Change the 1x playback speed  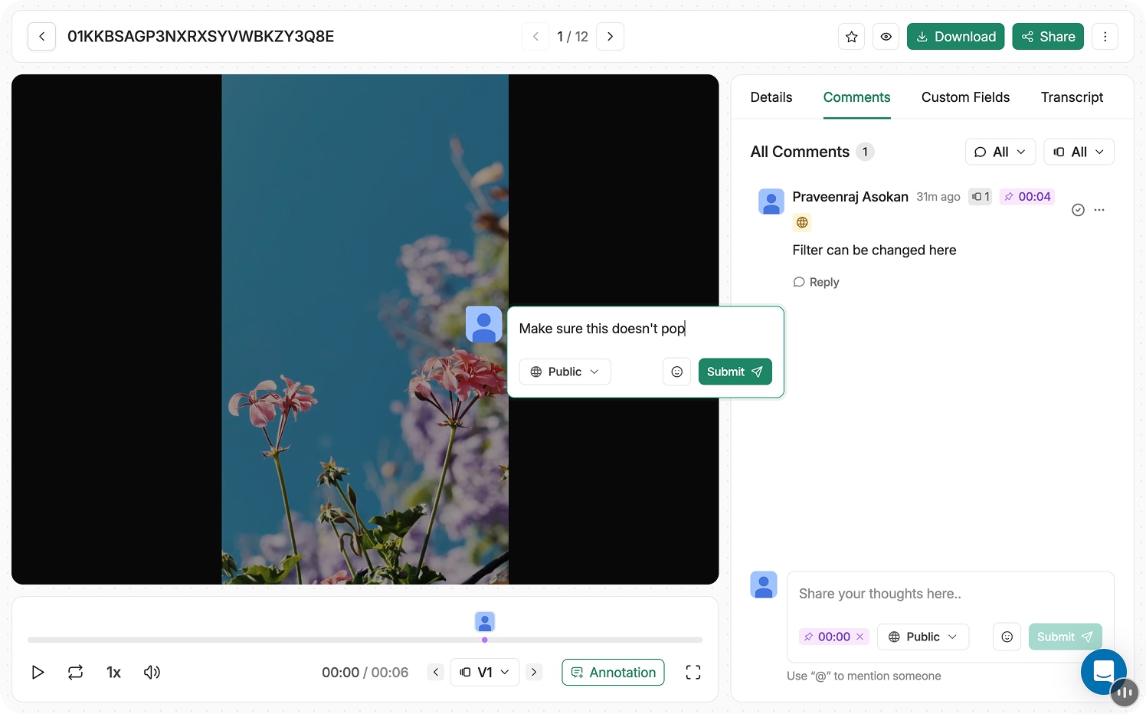113,673
